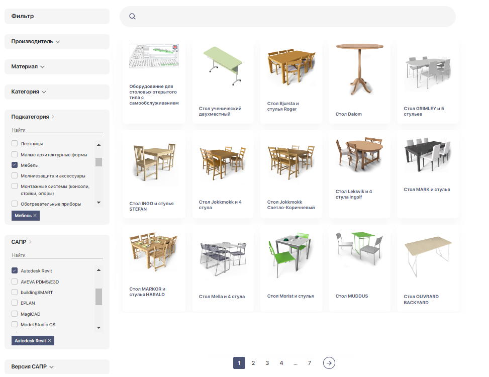
Task: Collapse the Подкатегория filter section
Action: click(33, 117)
